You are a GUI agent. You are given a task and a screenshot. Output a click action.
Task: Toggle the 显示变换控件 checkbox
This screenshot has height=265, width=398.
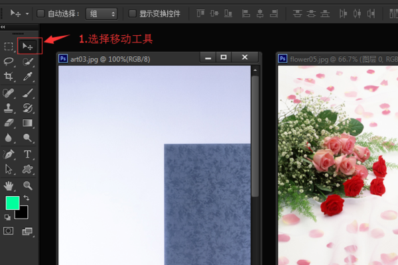click(x=133, y=13)
